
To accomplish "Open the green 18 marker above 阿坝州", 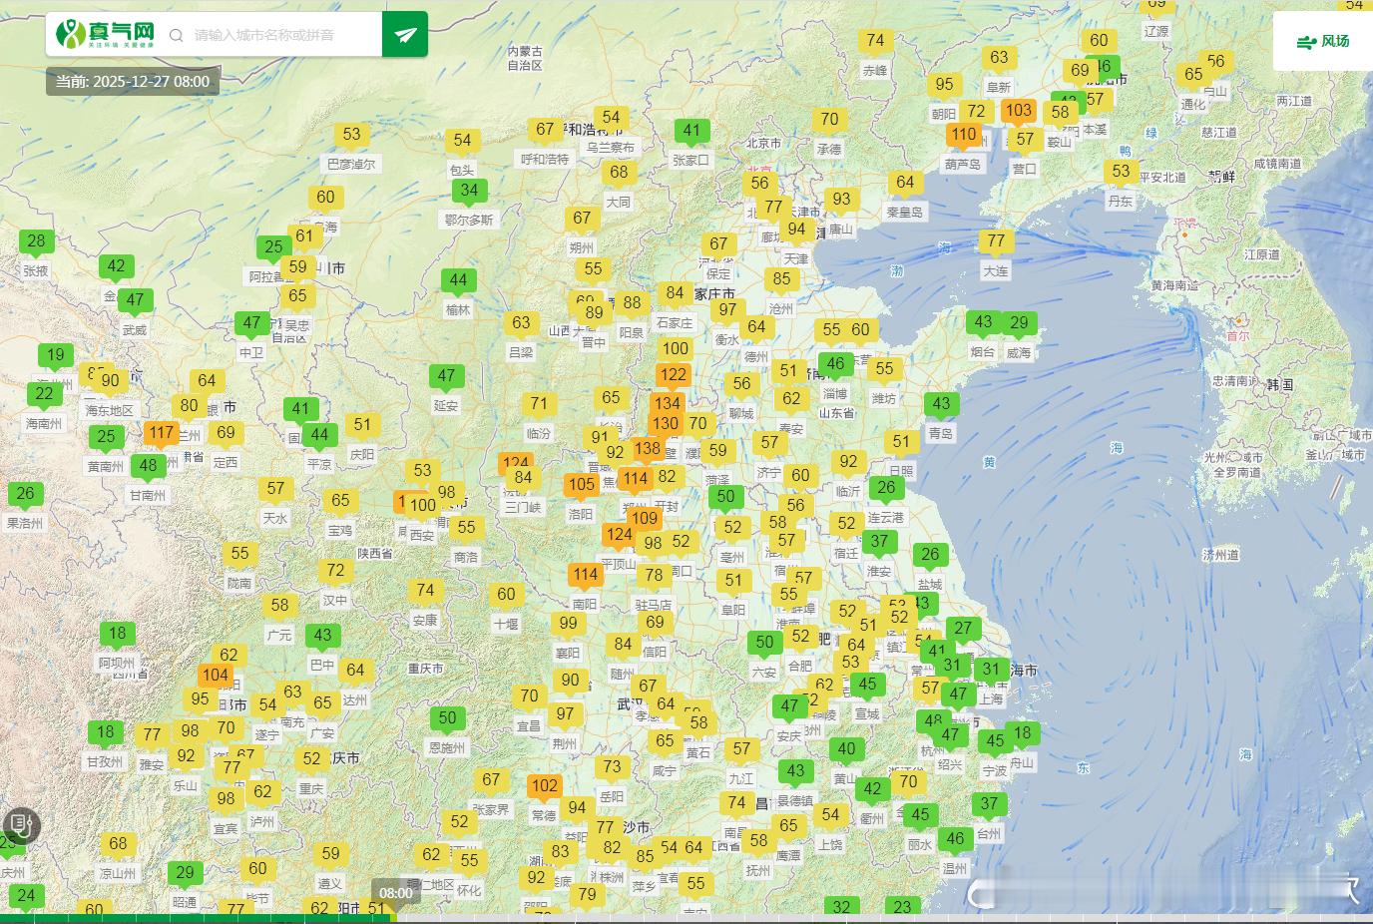I will pos(118,635).
